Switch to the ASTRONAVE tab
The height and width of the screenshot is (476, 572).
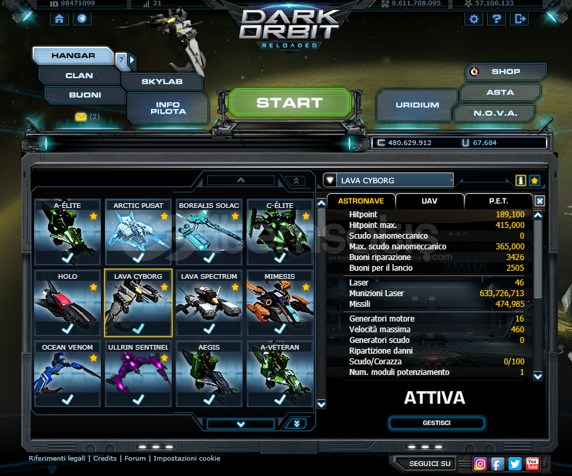click(361, 201)
